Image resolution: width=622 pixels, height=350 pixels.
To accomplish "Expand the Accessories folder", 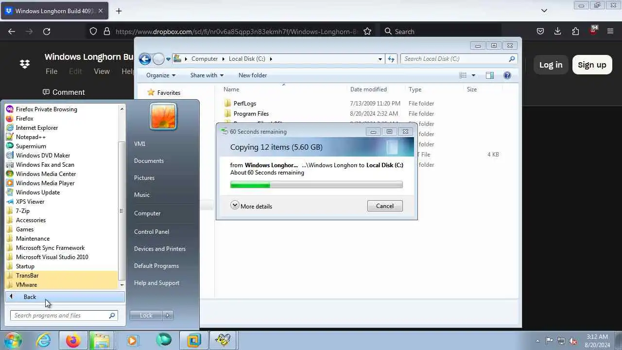I will pos(31,220).
